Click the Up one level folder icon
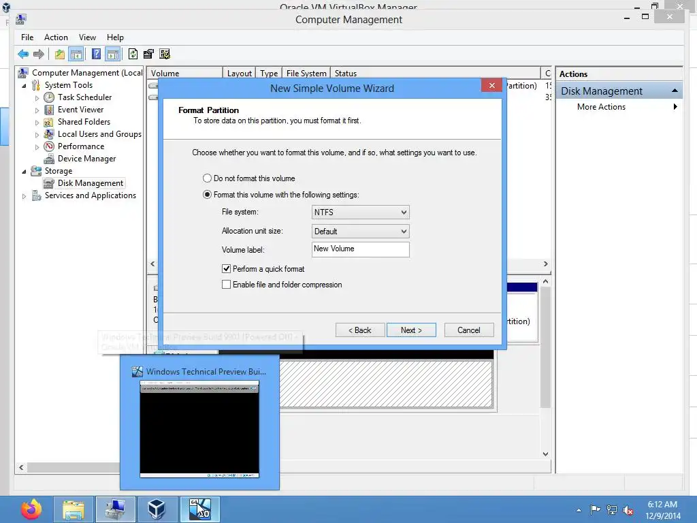This screenshot has height=523, width=697. click(60, 54)
